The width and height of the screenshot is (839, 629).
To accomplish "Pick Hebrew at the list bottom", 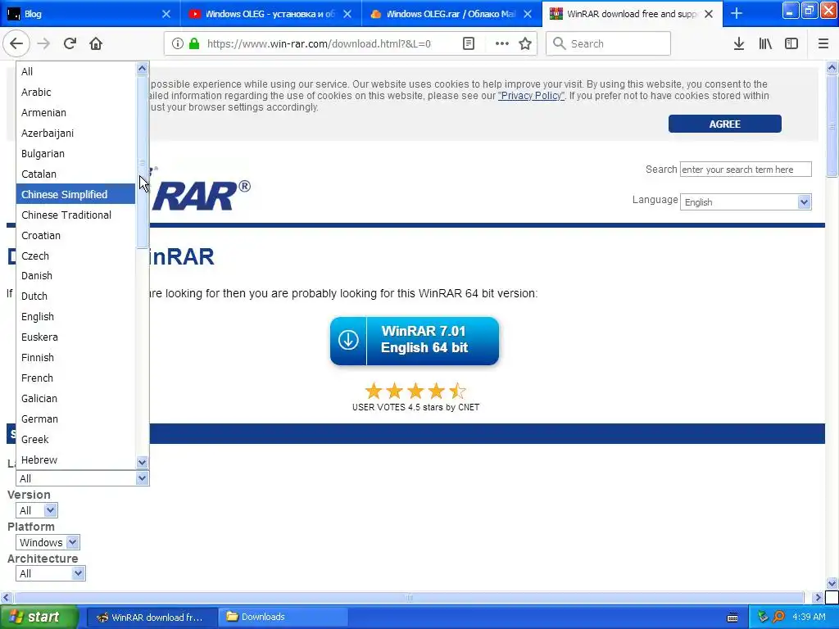I will pyautogui.click(x=75, y=460).
